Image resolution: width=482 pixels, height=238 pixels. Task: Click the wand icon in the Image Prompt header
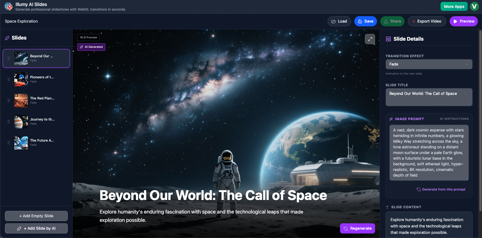390,119
